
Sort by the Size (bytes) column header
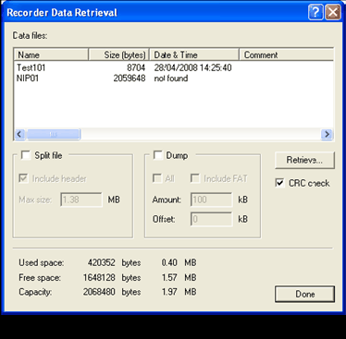(118, 54)
